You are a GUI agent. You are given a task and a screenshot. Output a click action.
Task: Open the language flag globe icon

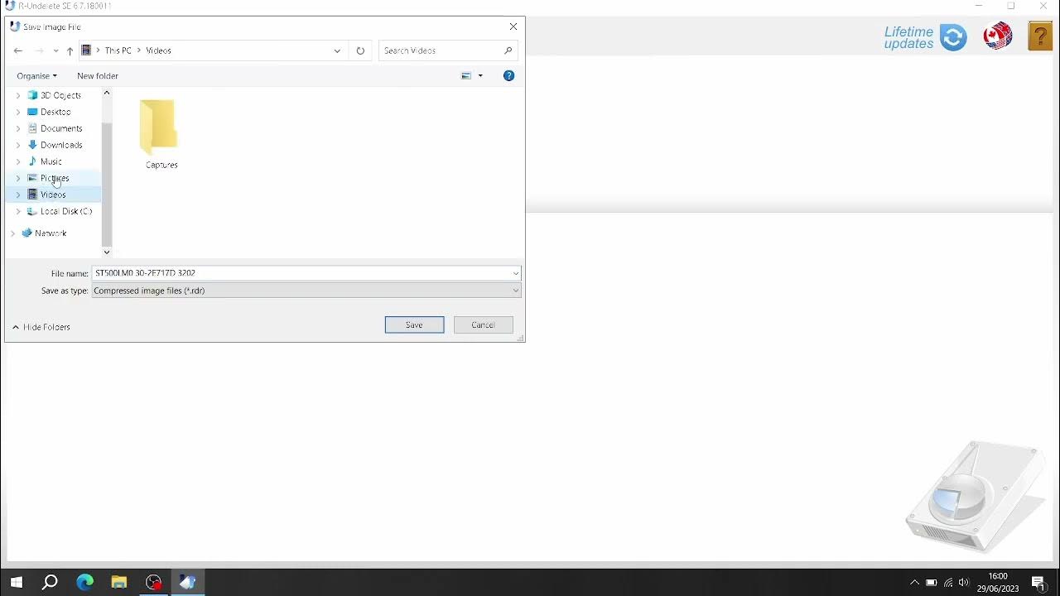[998, 36]
